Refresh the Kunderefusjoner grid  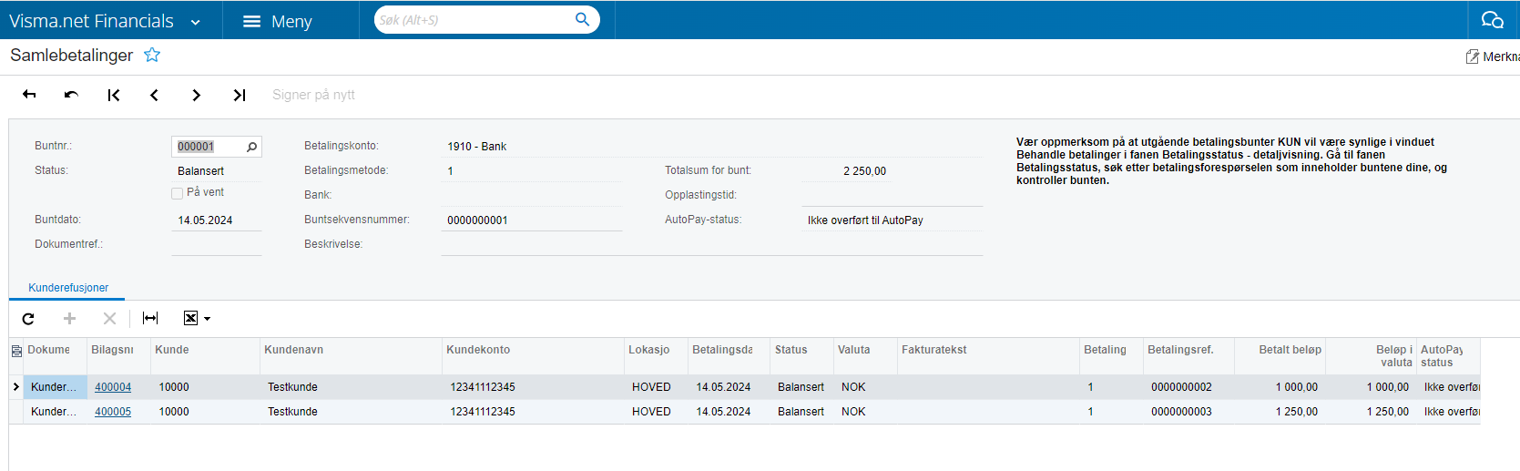pos(28,319)
